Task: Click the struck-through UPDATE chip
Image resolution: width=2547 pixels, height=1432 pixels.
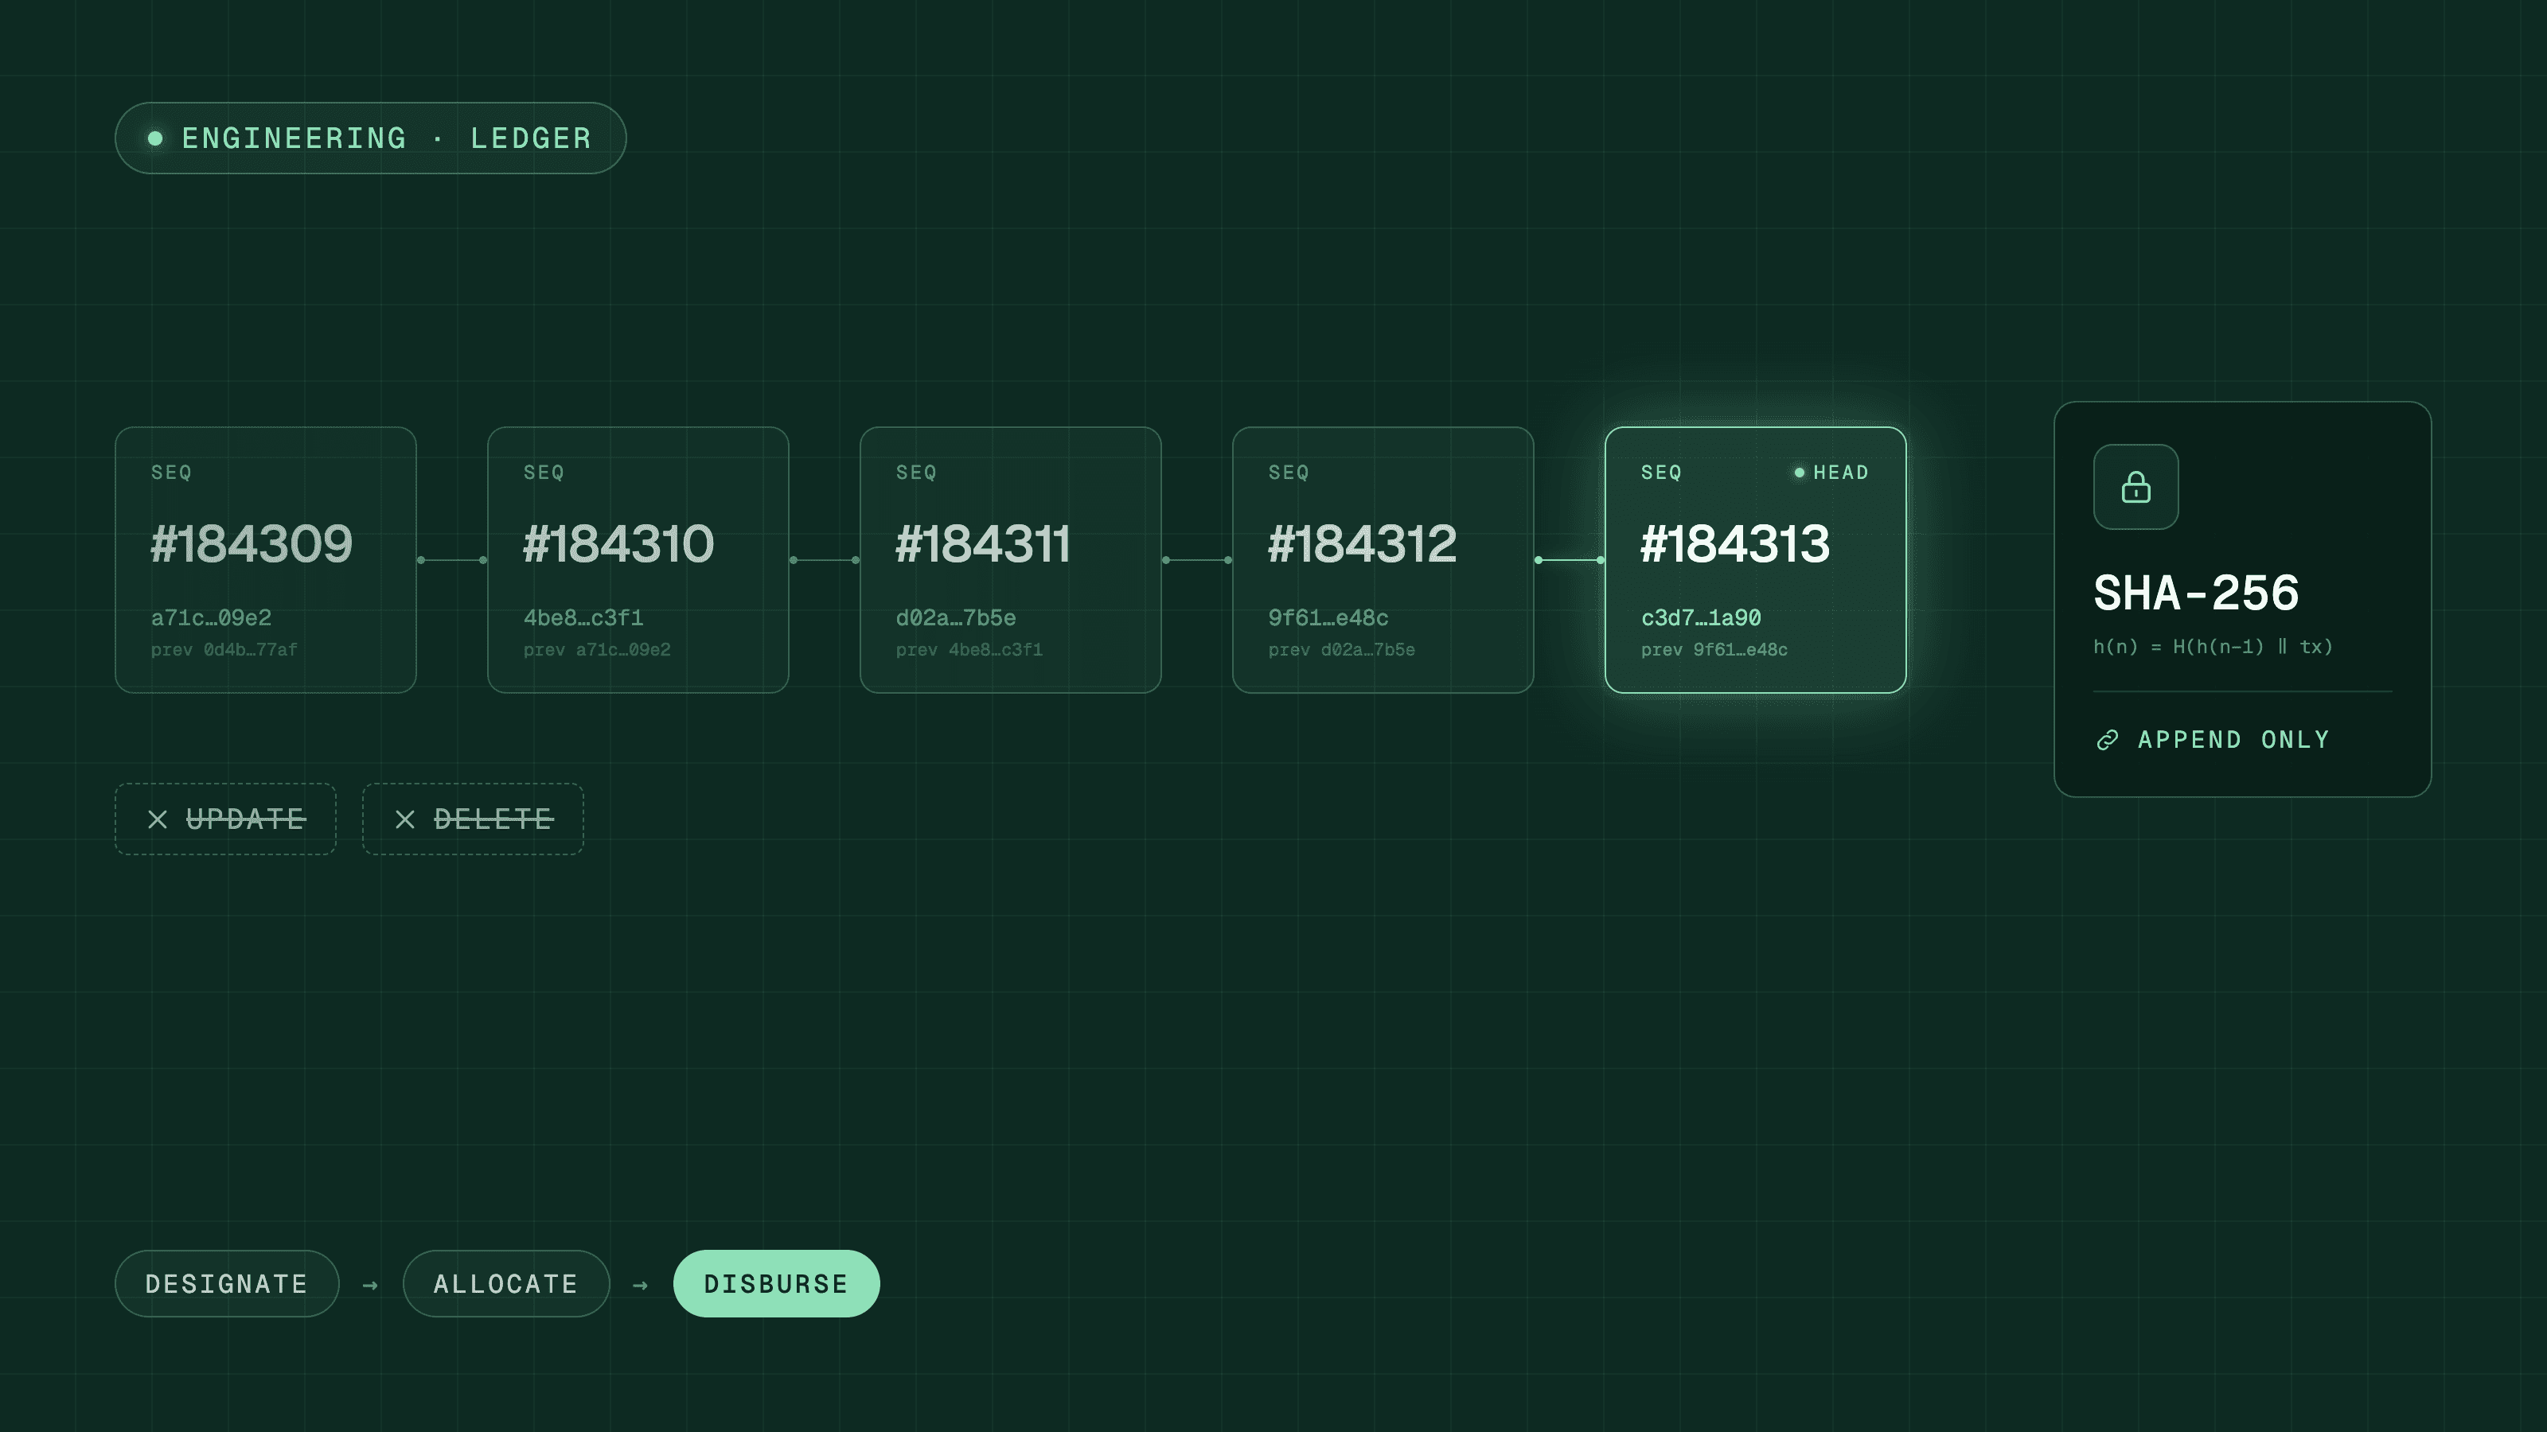Action: point(225,819)
